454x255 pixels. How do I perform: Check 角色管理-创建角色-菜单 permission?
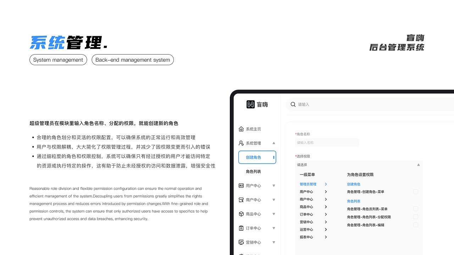point(416,192)
